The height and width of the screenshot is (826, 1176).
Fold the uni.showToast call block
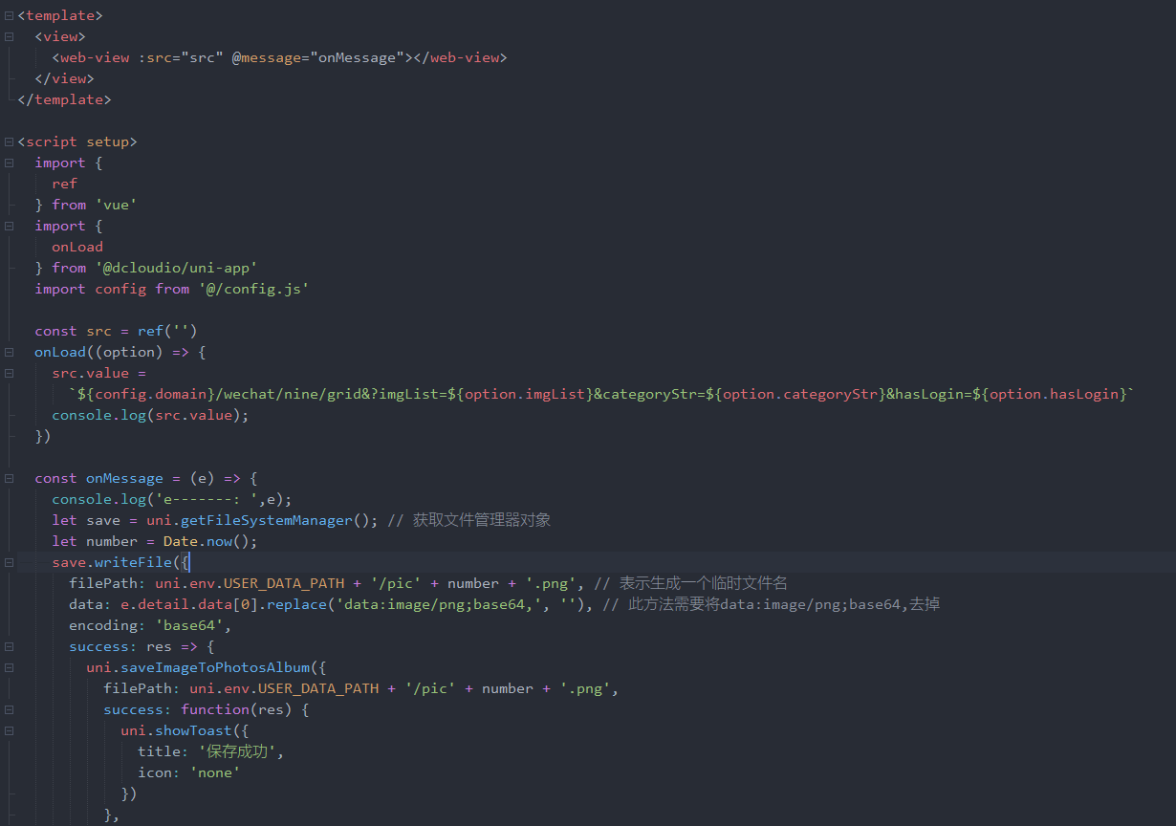click(x=9, y=730)
